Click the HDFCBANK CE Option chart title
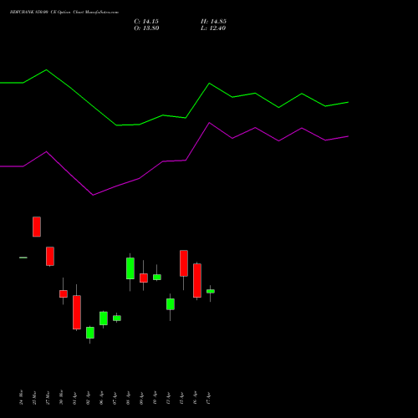Viewport: 418px width, 418px height. coord(64,13)
